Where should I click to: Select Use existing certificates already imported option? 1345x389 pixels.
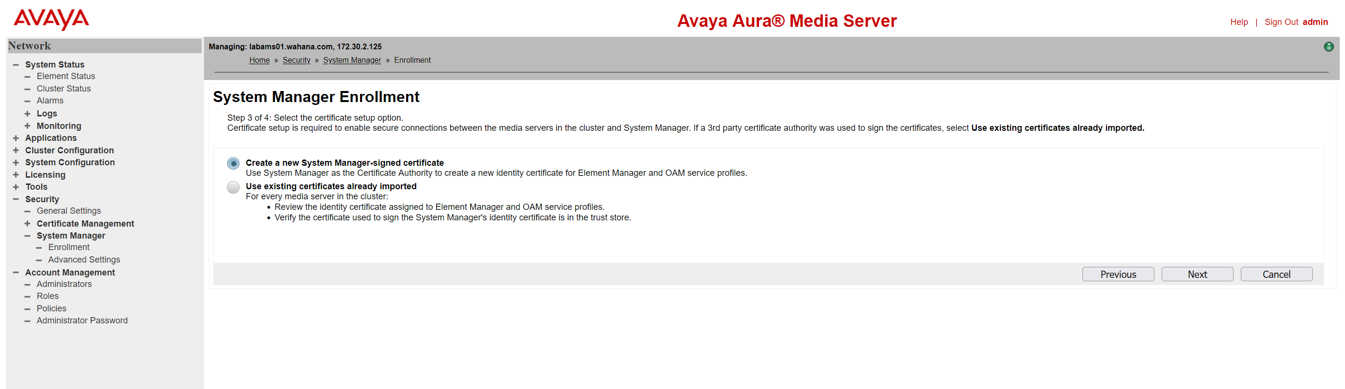coord(233,187)
